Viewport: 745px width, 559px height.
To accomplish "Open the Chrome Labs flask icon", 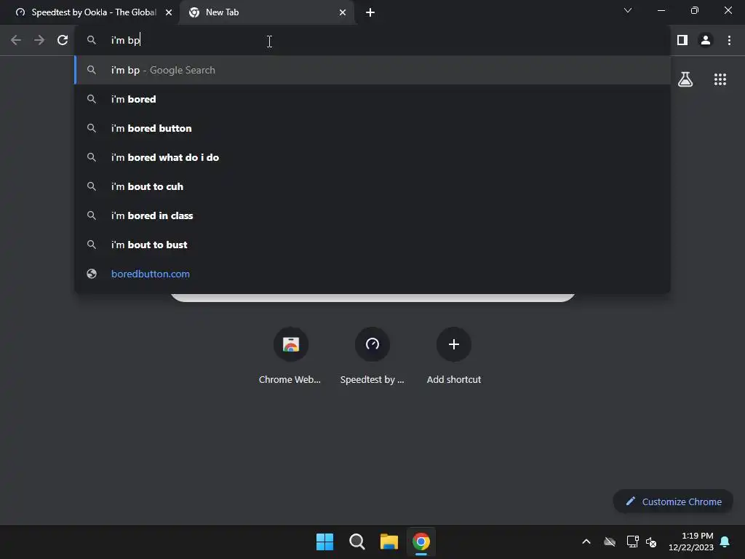I will (685, 79).
